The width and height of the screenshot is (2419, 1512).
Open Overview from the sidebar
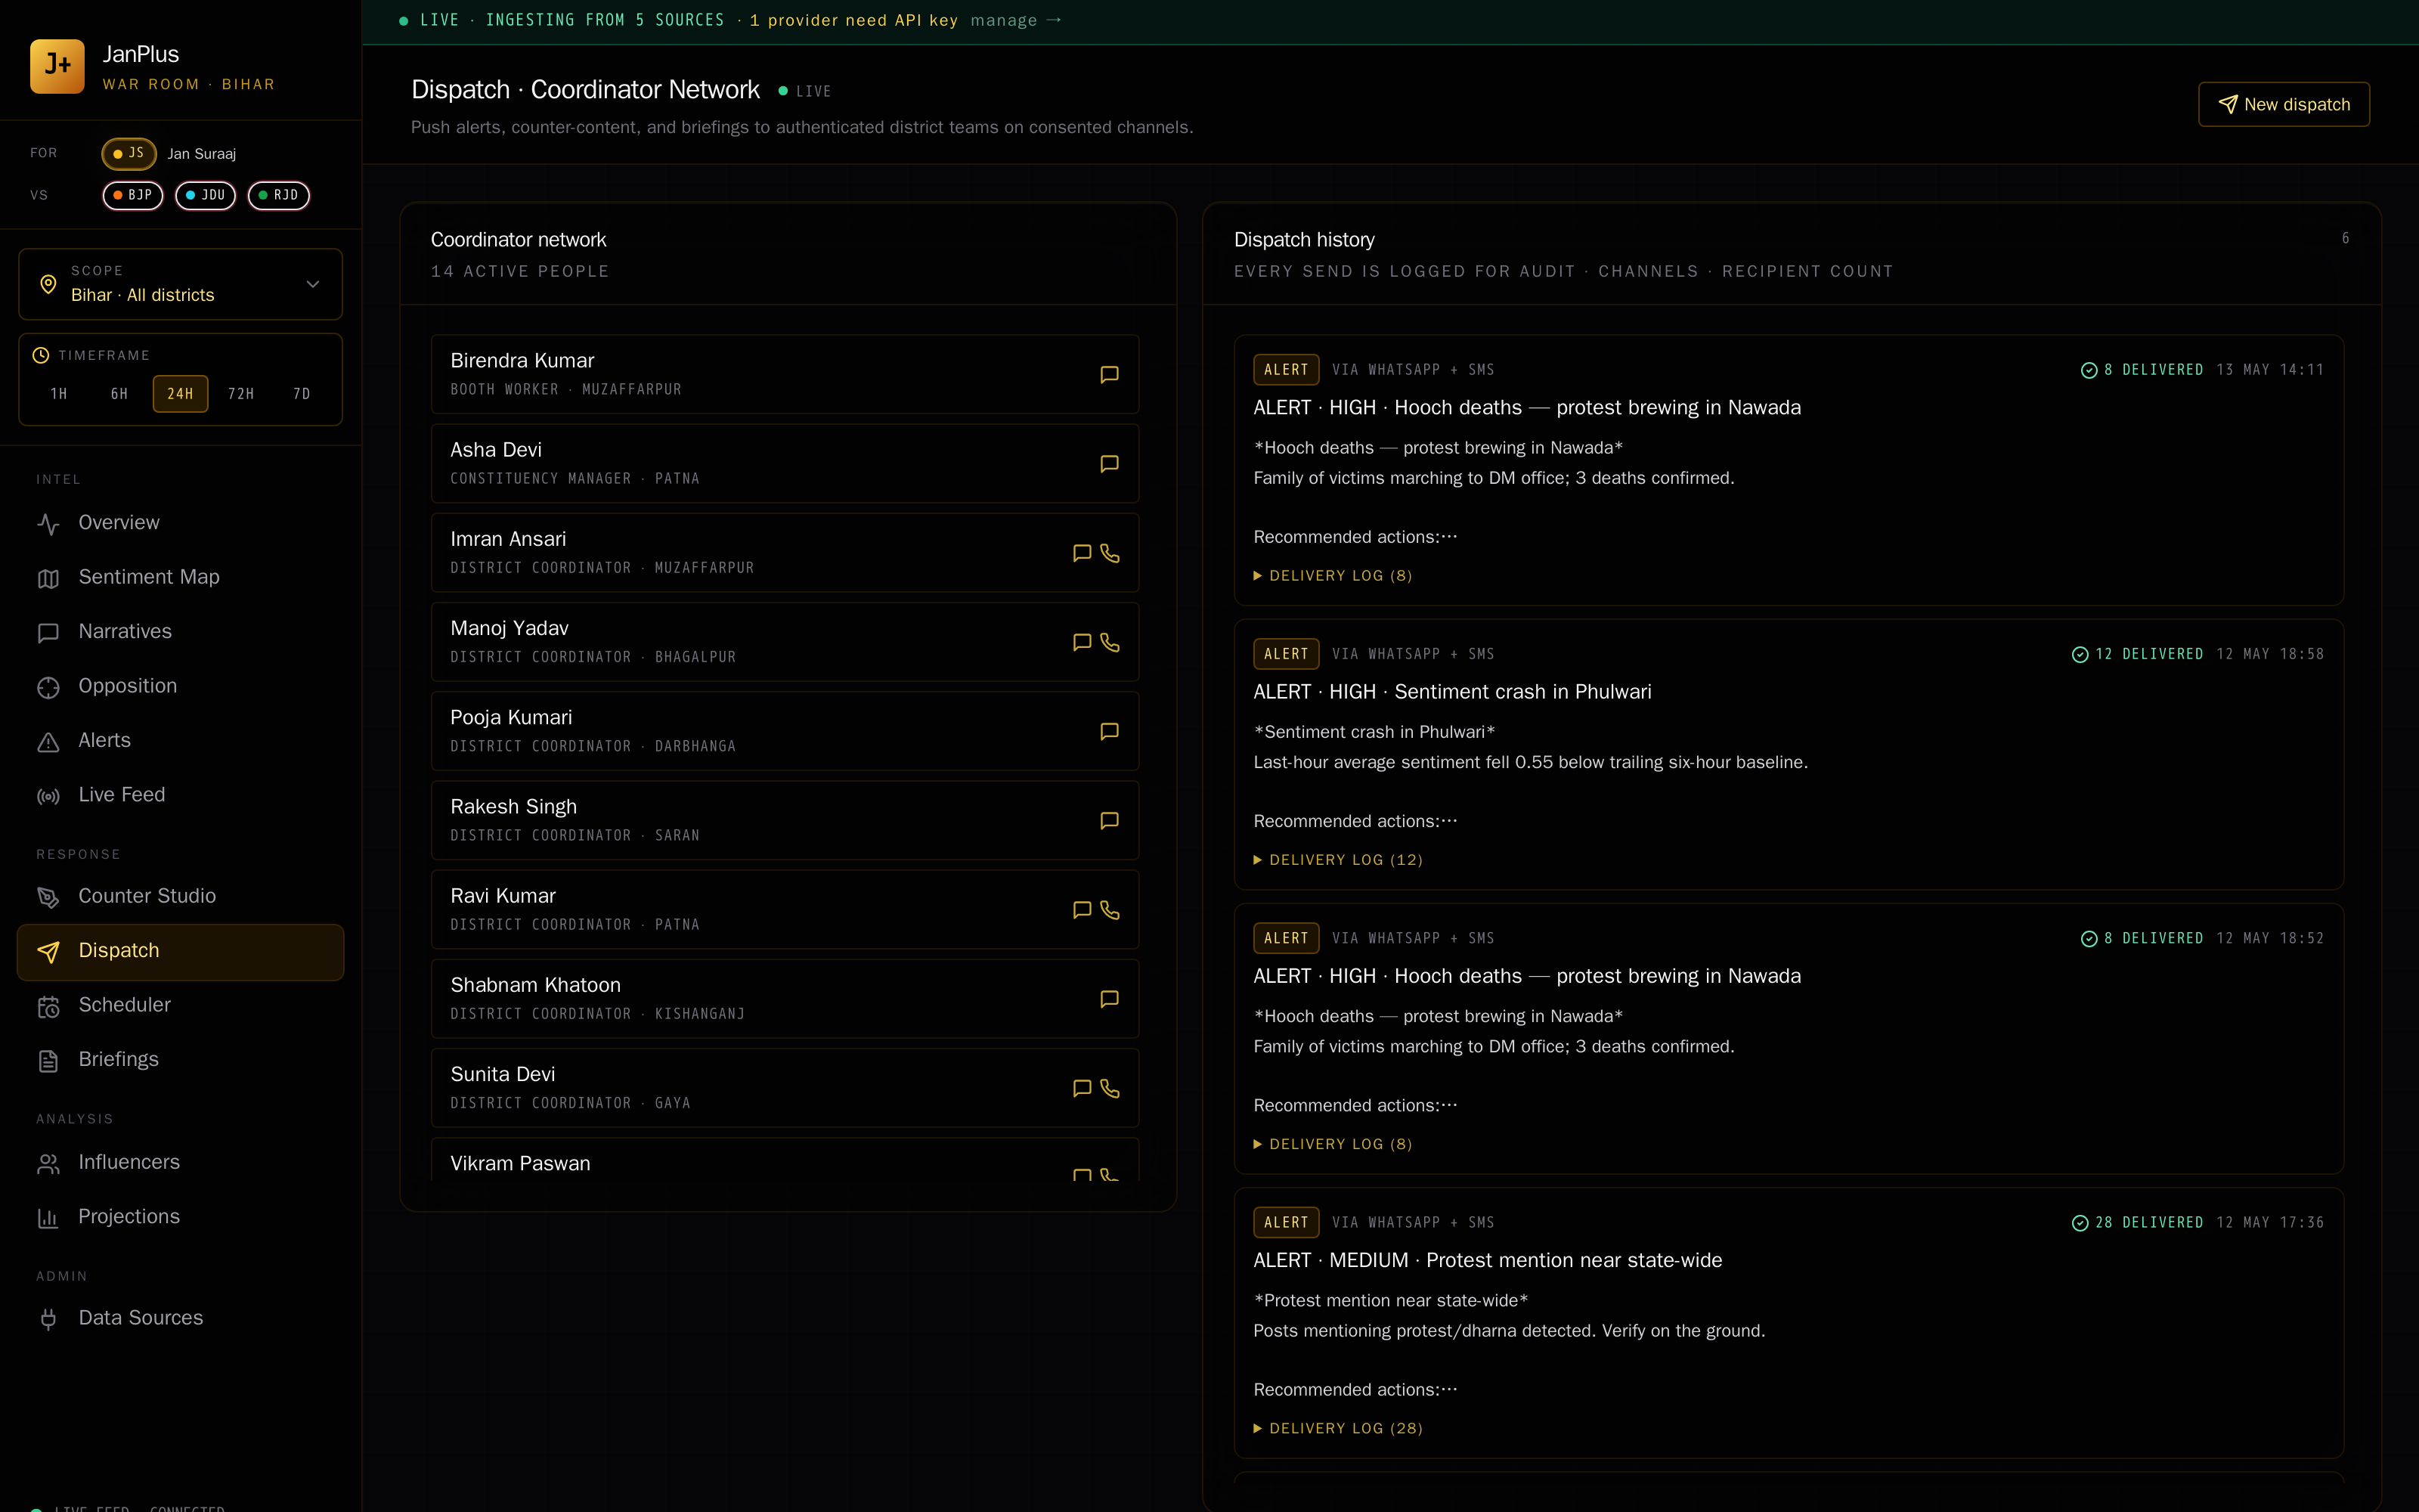click(180, 523)
